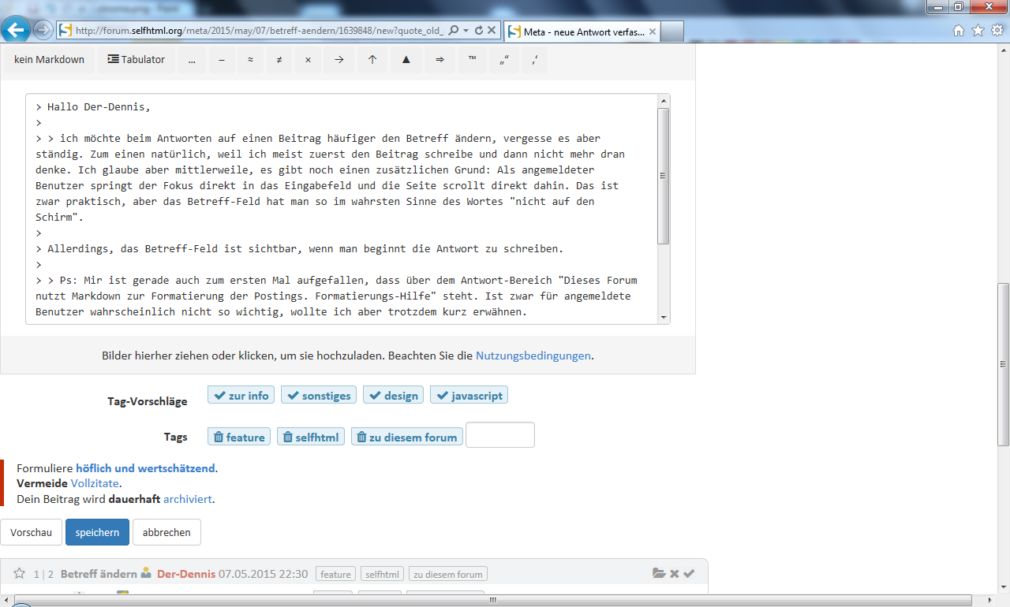Open the Vollzitate link
The height and width of the screenshot is (607, 1010).
(x=95, y=483)
